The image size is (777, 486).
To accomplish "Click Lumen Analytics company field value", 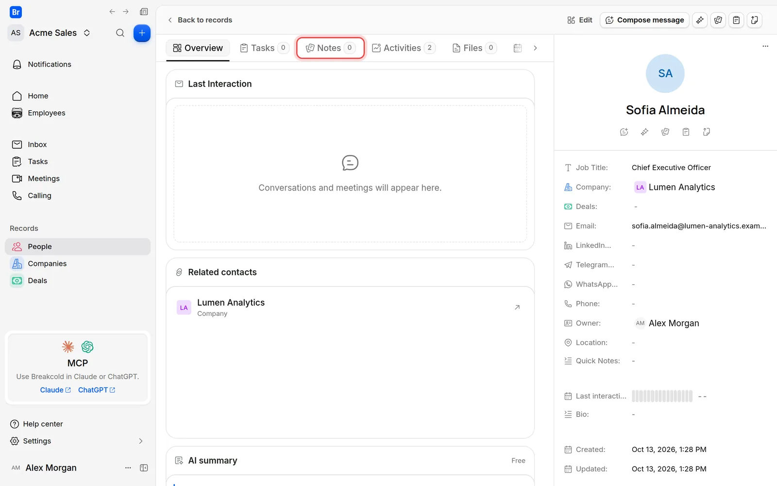I will 675,187.
